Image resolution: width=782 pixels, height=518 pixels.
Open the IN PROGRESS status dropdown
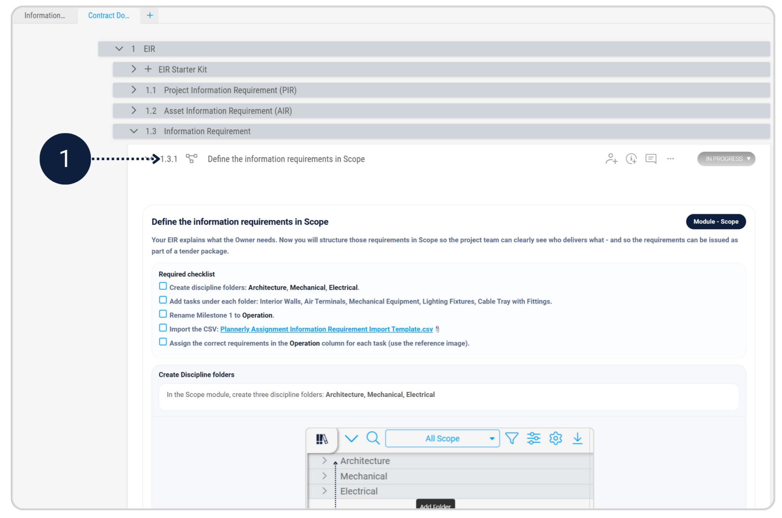pos(726,159)
